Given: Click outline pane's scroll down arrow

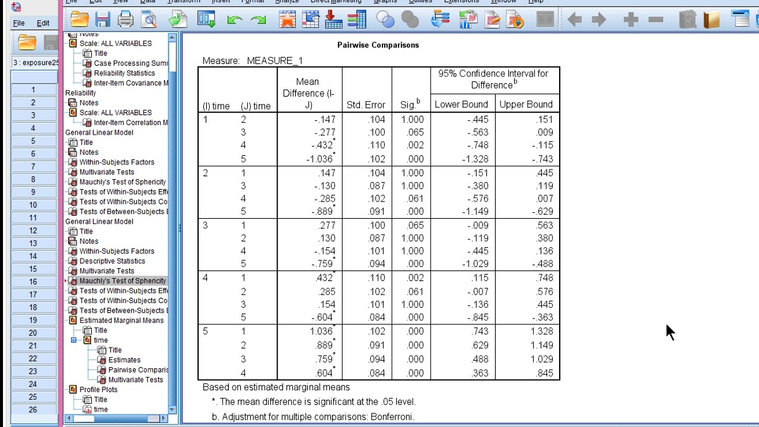Looking at the screenshot, I should tap(172, 409).
